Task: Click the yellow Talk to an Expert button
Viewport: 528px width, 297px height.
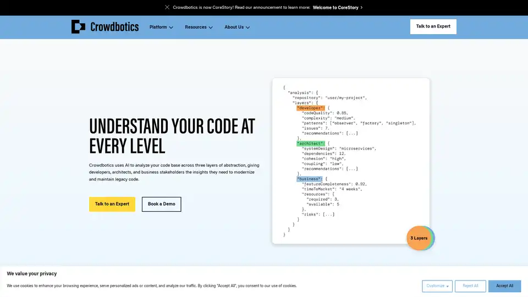Action: pos(112,204)
